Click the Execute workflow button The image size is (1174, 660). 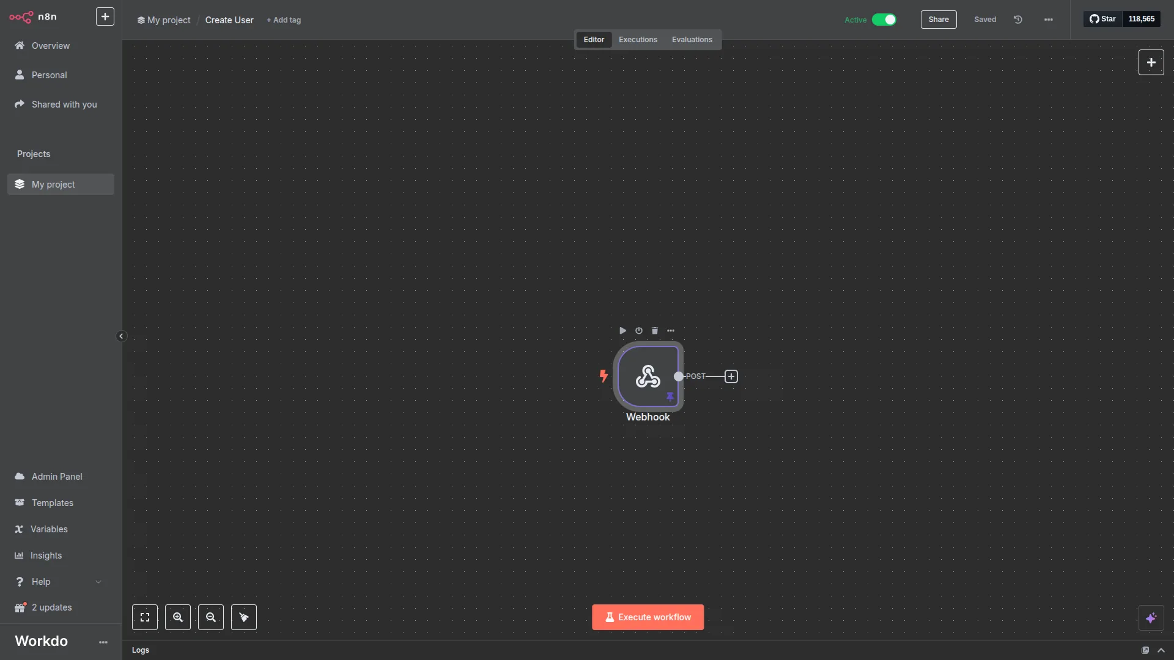[648, 617]
